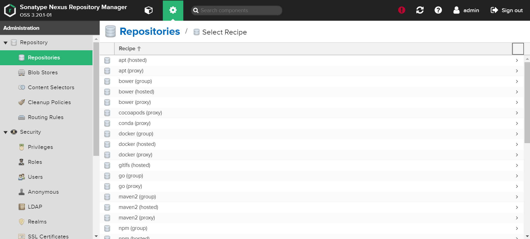This screenshot has height=239, width=530.
Task: Open the Administration gear icon
Action: point(173,10)
